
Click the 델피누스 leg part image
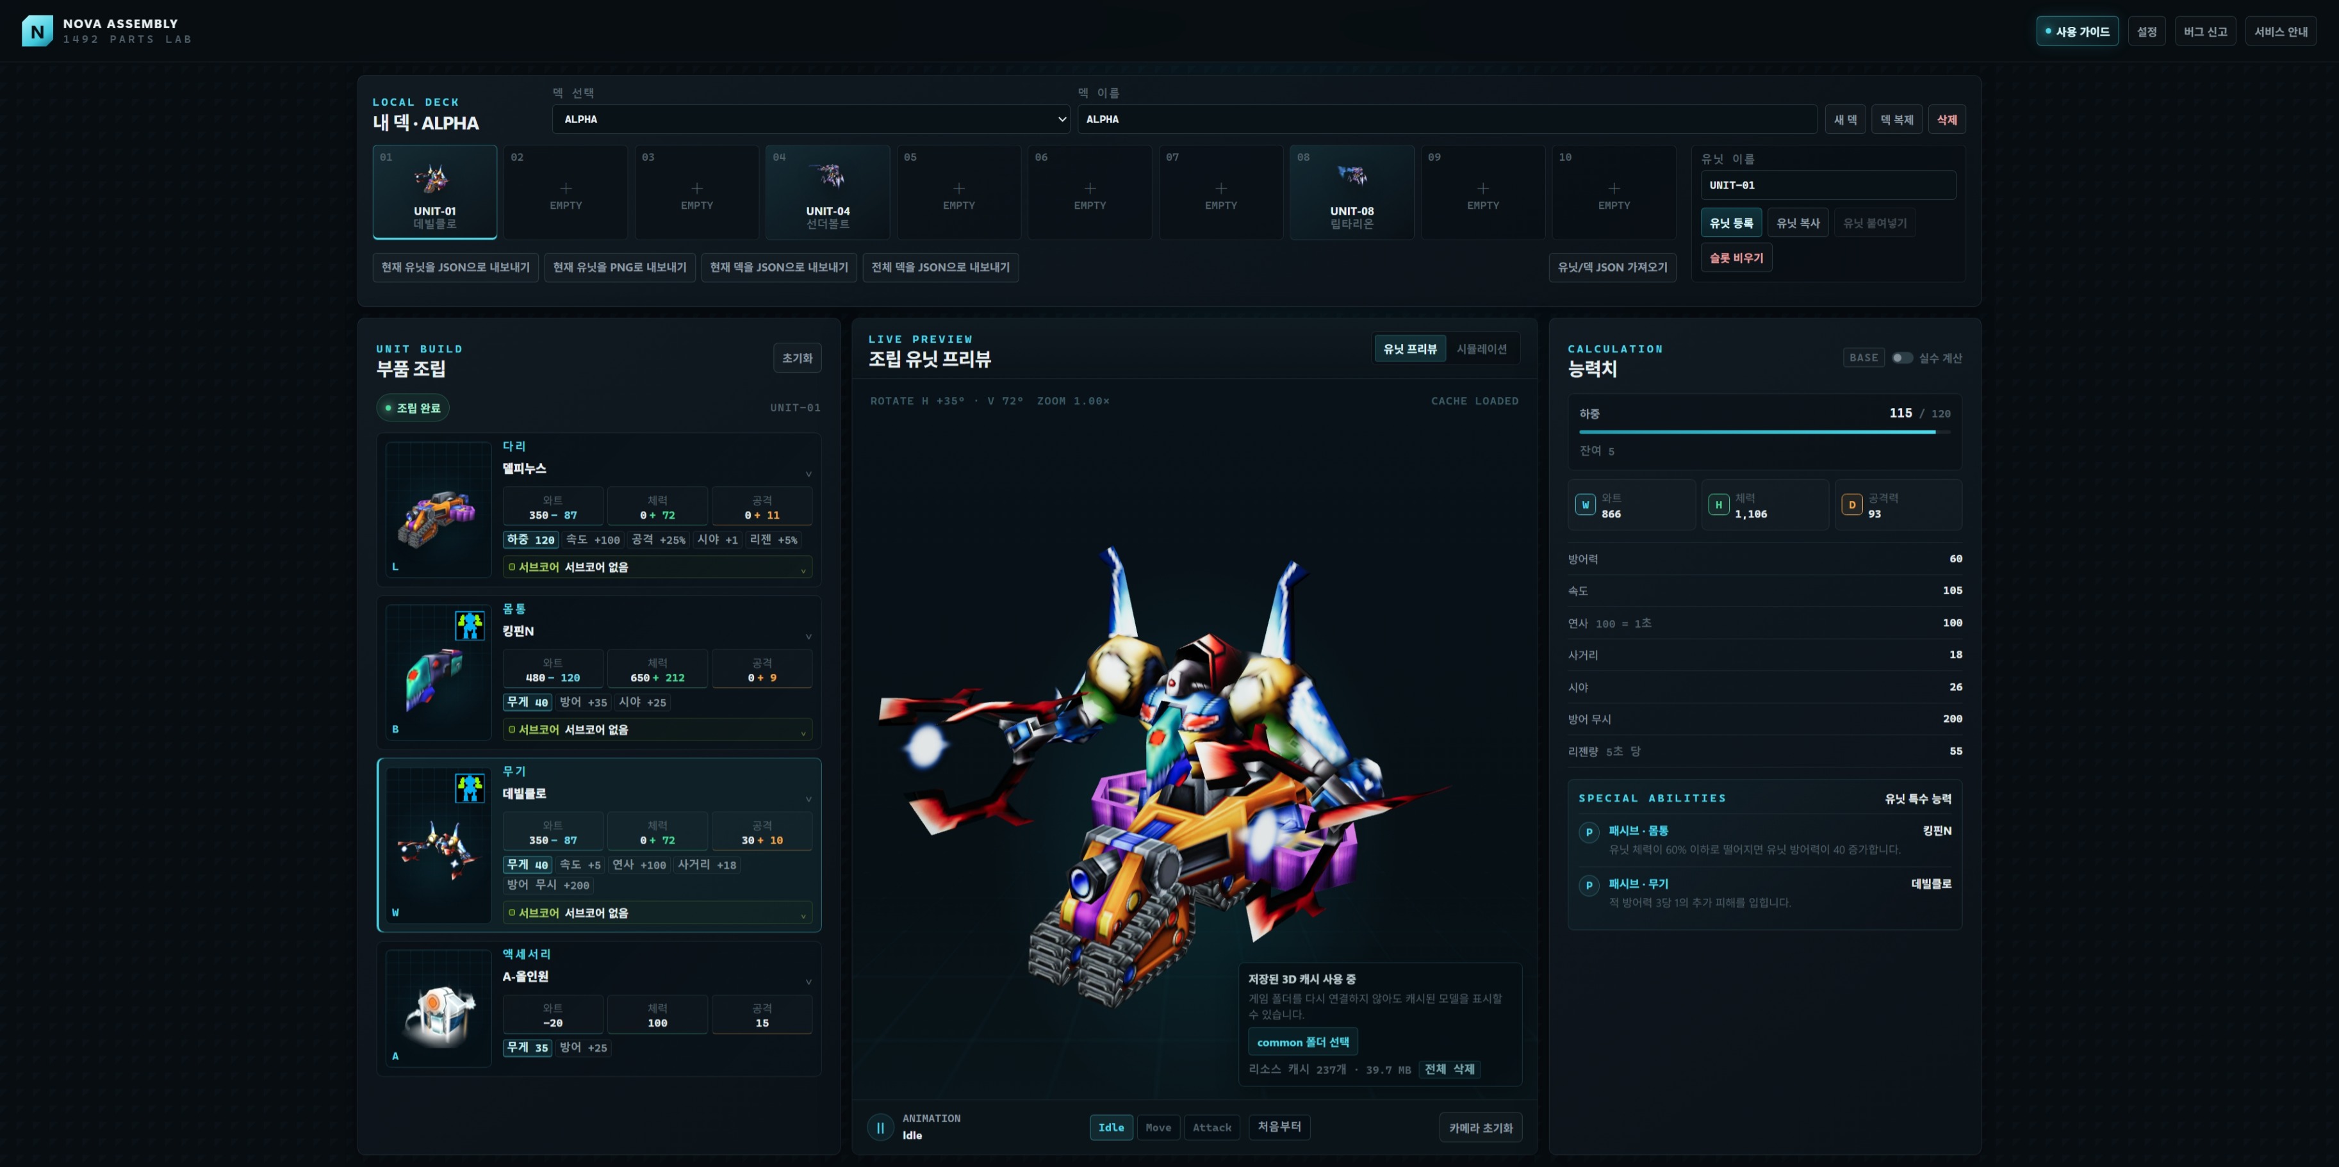coord(439,510)
